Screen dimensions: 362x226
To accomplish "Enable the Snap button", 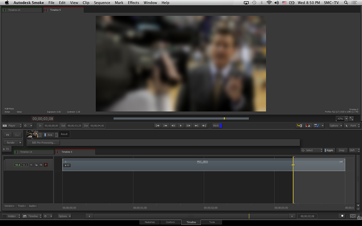I will point(341,150).
